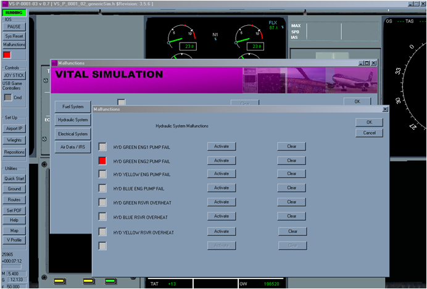Toggle HYD BLUE RSVR OVERHEAT indicator box
The width and height of the screenshot is (427, 289).
click(102, 217)
